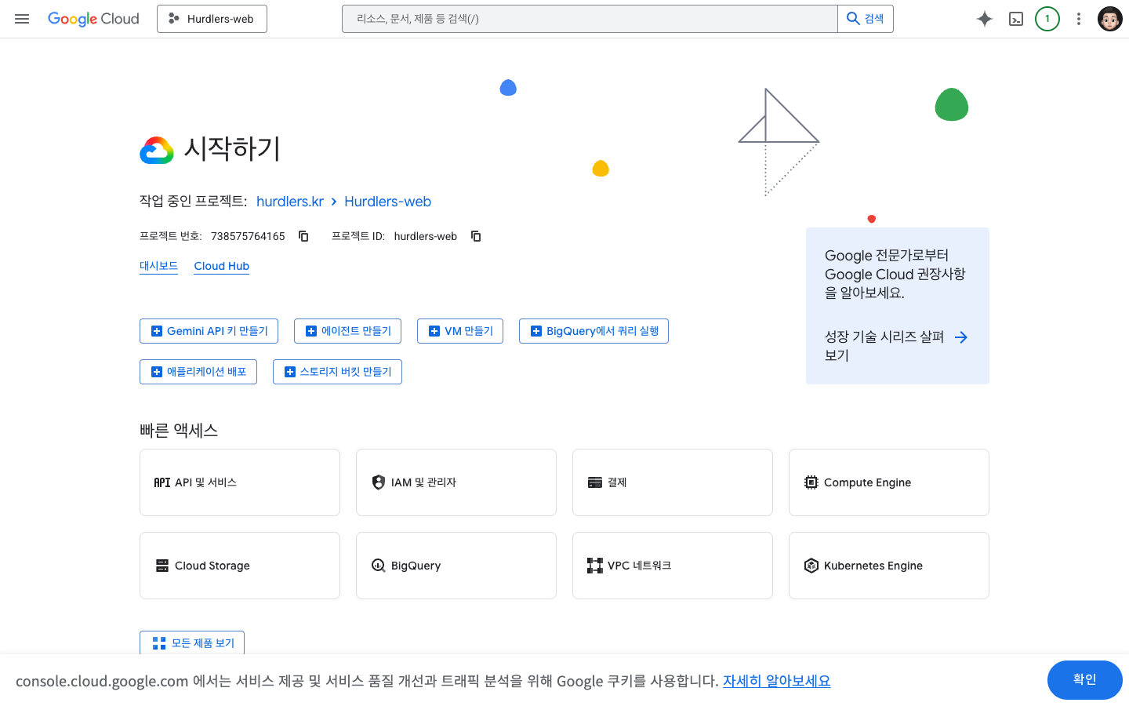Click the chip icon beside Compute Engine
The width and height of the screenshot is (1129, 706).
click(x=811, y=482)
